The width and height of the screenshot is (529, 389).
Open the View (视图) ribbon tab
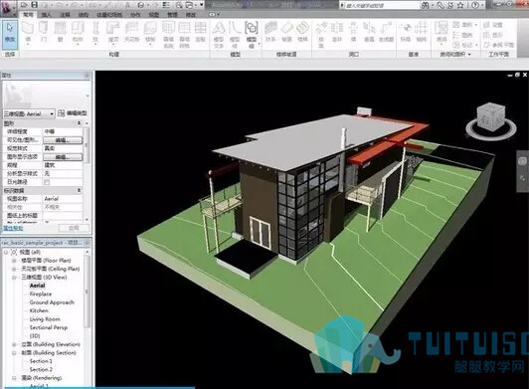pyautogui.click(x=154, y=15)
